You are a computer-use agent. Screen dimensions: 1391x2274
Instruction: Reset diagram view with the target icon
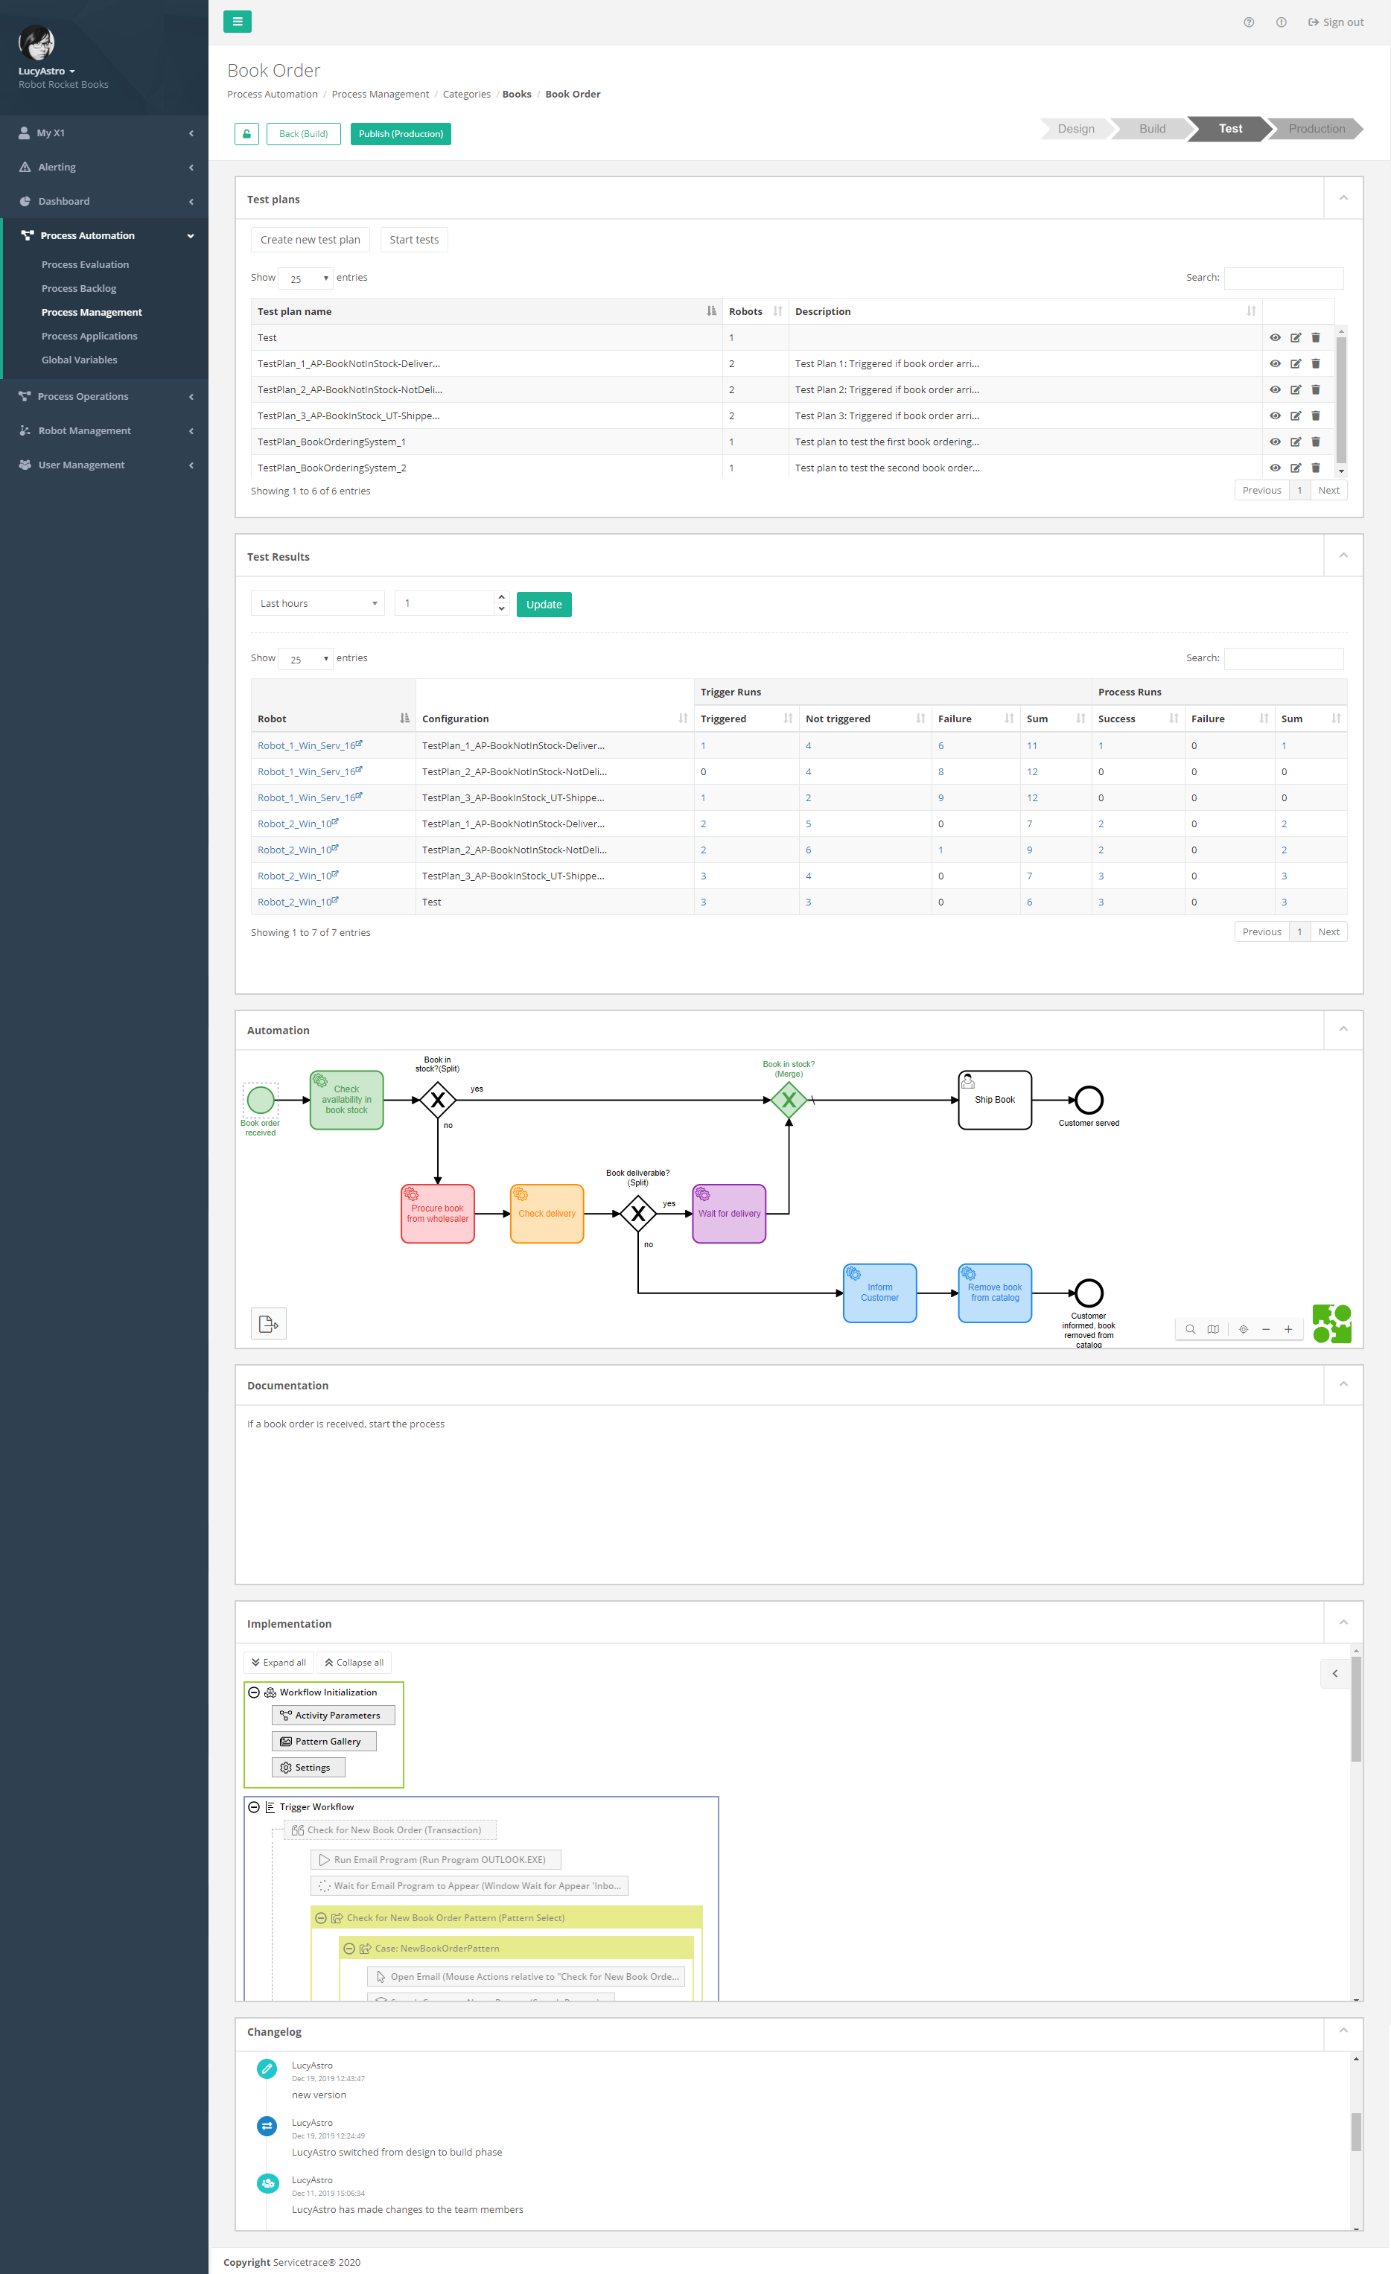coord(1244,1329)
